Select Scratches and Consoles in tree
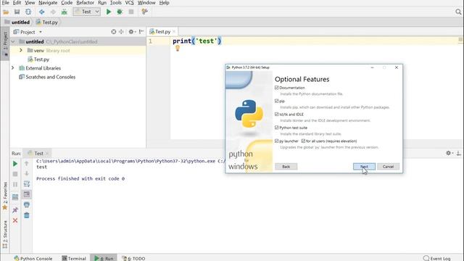Image resolution: width=464 pixels, height=261 pixels. [47, 77]
